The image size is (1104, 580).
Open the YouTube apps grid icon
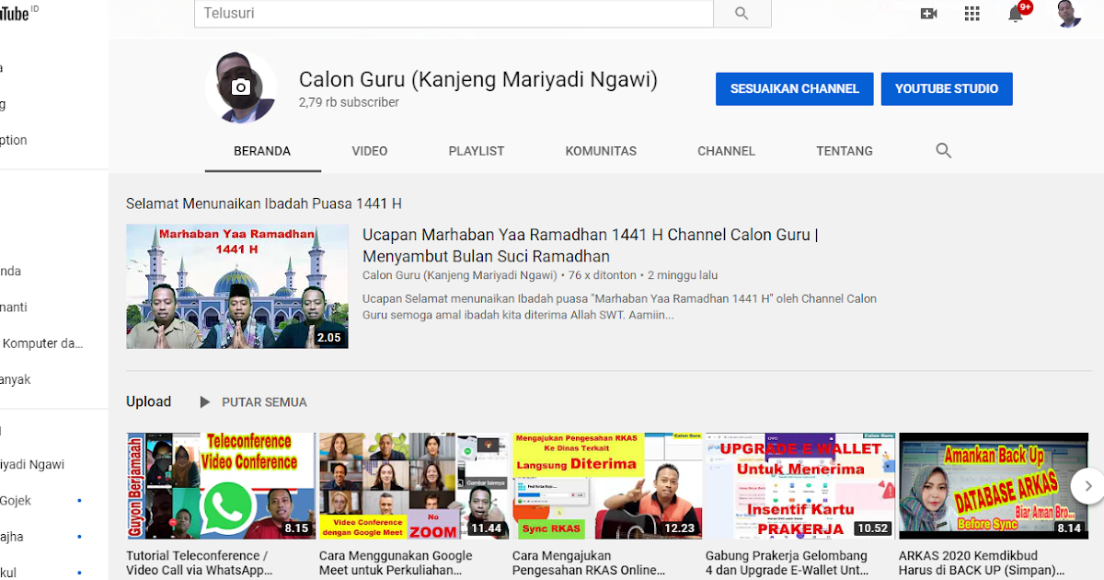[x=972, y=14]
